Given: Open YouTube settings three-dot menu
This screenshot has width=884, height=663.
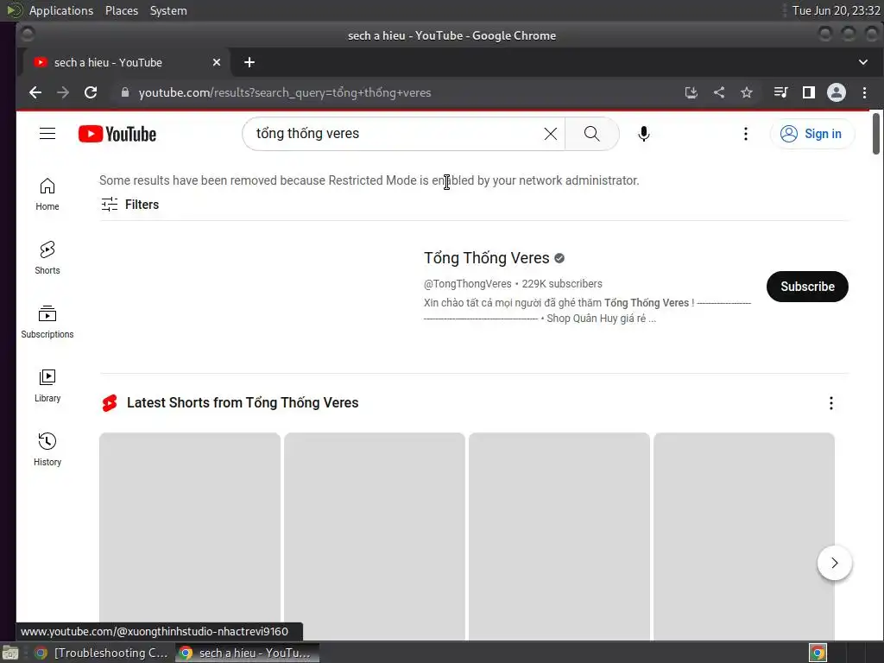Looking at the screenshot, I should 745,134.
